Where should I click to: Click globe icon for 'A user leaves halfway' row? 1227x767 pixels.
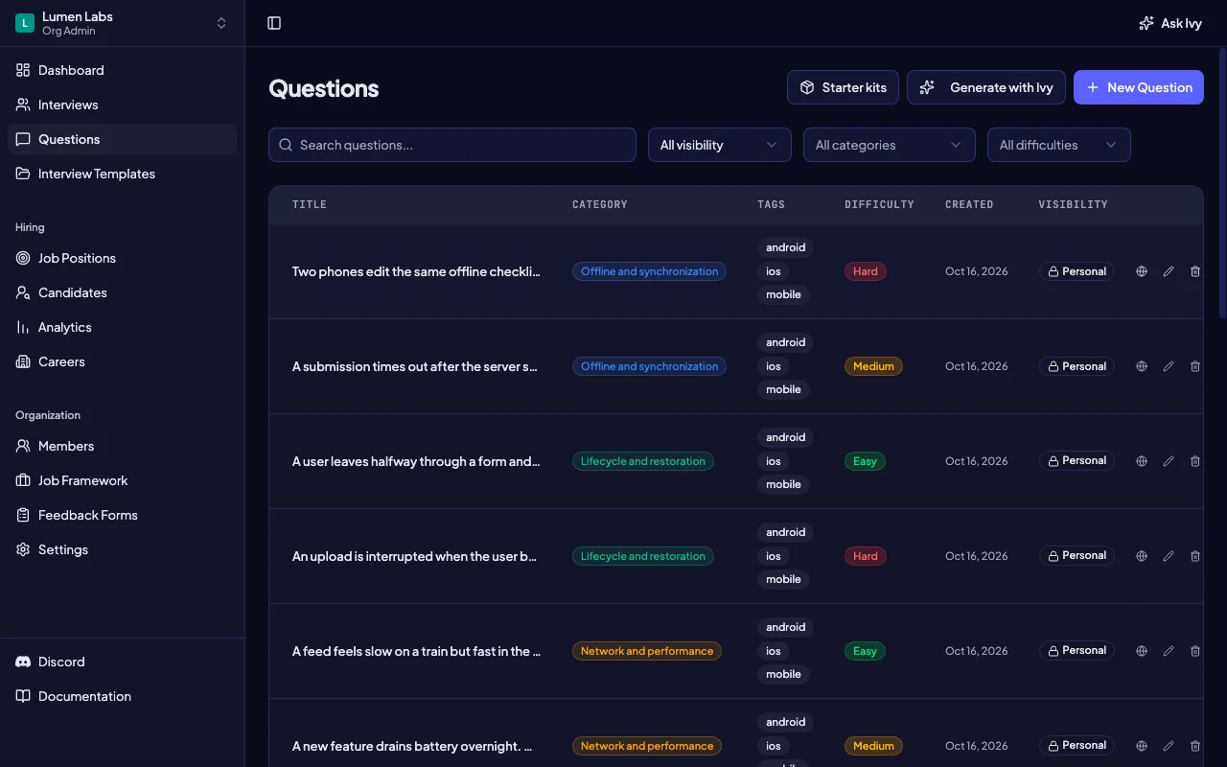1142,461
